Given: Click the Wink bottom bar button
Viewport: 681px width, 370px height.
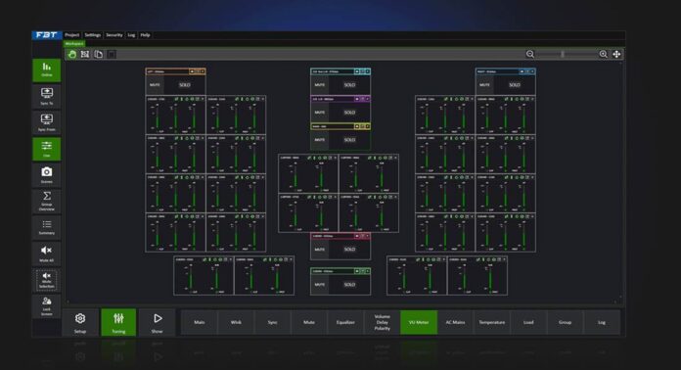Looking at the screenshot, I should 236,322.
